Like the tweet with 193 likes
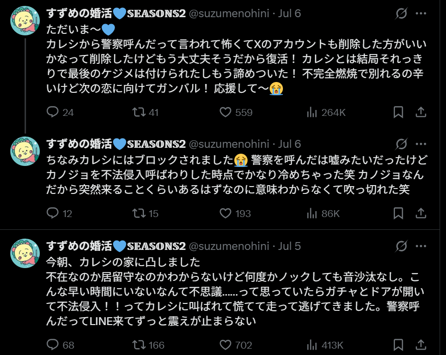Image resolution: width=446 pixels, height=355 pixels. click(x=225, y=214)
